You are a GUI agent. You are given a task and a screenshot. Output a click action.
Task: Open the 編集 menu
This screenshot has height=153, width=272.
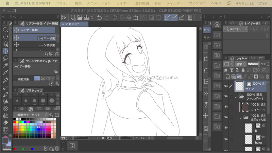[x=78, y=3]
